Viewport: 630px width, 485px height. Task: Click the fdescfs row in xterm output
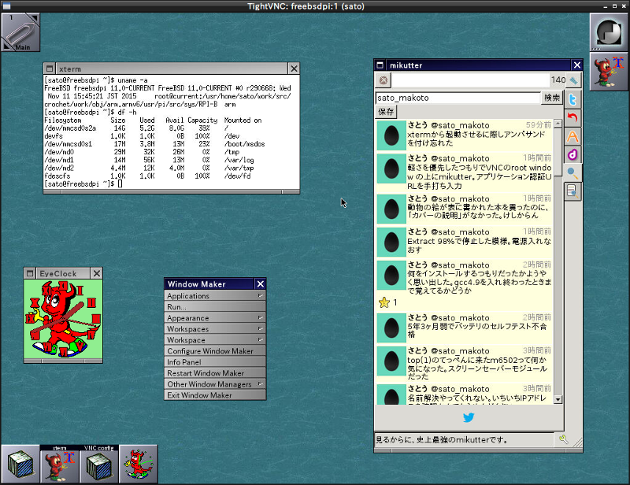point(147,176)
